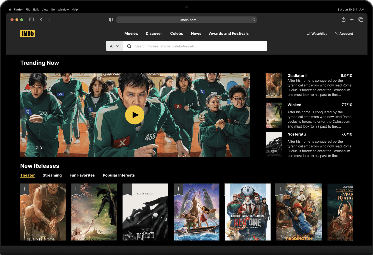Viewport: 373px width, 255px height.
Task: Add Wicked poster to watchlist
Action: point(76,189)
